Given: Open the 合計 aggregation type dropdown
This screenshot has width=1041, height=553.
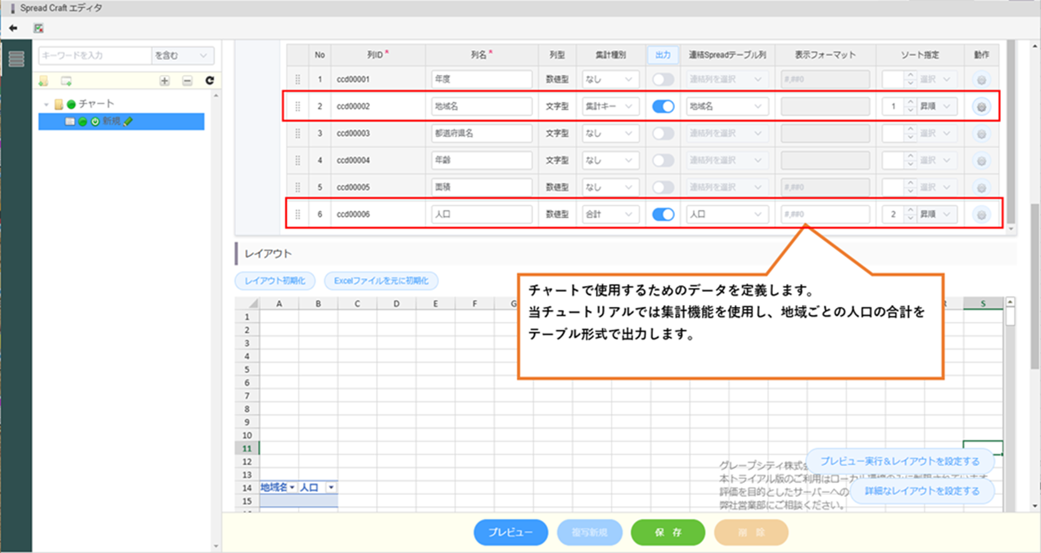Looking at the screenshot, I should click(609, 214).
